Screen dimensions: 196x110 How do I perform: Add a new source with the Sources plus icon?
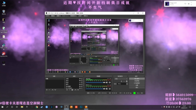pyautogui.click(x=67, y=90)
